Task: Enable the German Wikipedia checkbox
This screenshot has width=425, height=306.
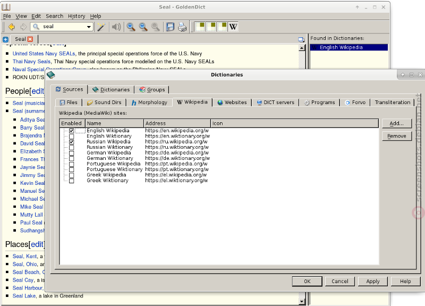Action: [x=72, y=153]
